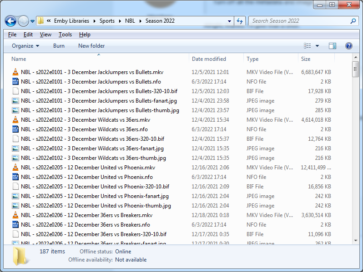Open the Tools menu
363x272 pixels.
coord(66,35)
